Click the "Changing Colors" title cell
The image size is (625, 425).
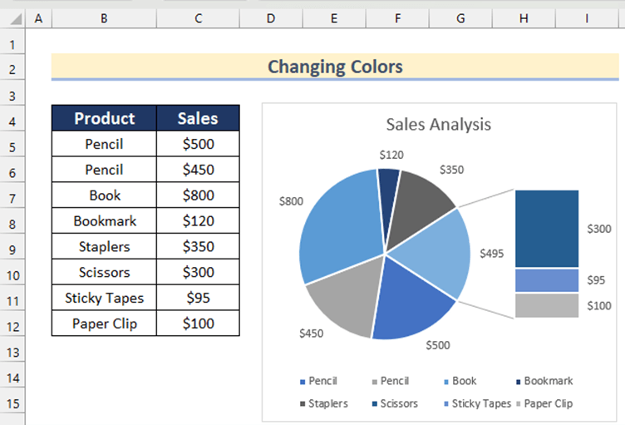[335, 67]
